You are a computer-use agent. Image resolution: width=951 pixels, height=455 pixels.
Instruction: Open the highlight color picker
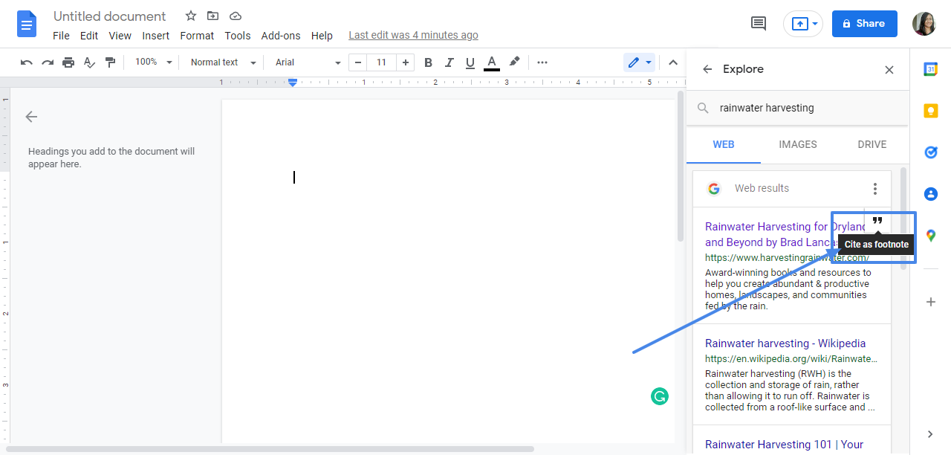click(x=514, y=62)
